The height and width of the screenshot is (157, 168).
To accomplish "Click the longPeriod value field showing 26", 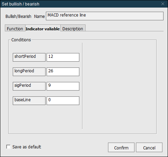I will coord(63,72).
